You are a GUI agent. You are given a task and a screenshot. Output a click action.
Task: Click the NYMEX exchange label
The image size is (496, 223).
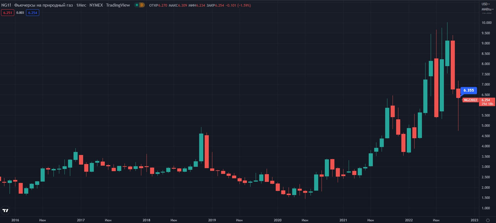96,5
